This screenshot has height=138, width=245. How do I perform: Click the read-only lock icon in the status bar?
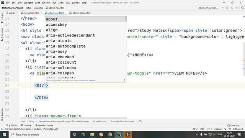pos(225,129)
